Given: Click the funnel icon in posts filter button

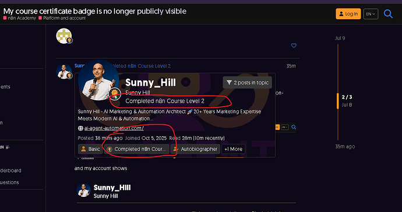Looking at the screenshot, I should point(229,83).
